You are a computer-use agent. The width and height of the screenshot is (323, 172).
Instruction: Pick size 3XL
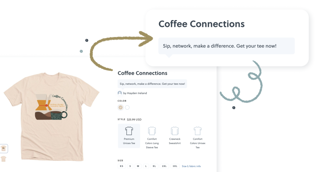(x=175, y=166)
